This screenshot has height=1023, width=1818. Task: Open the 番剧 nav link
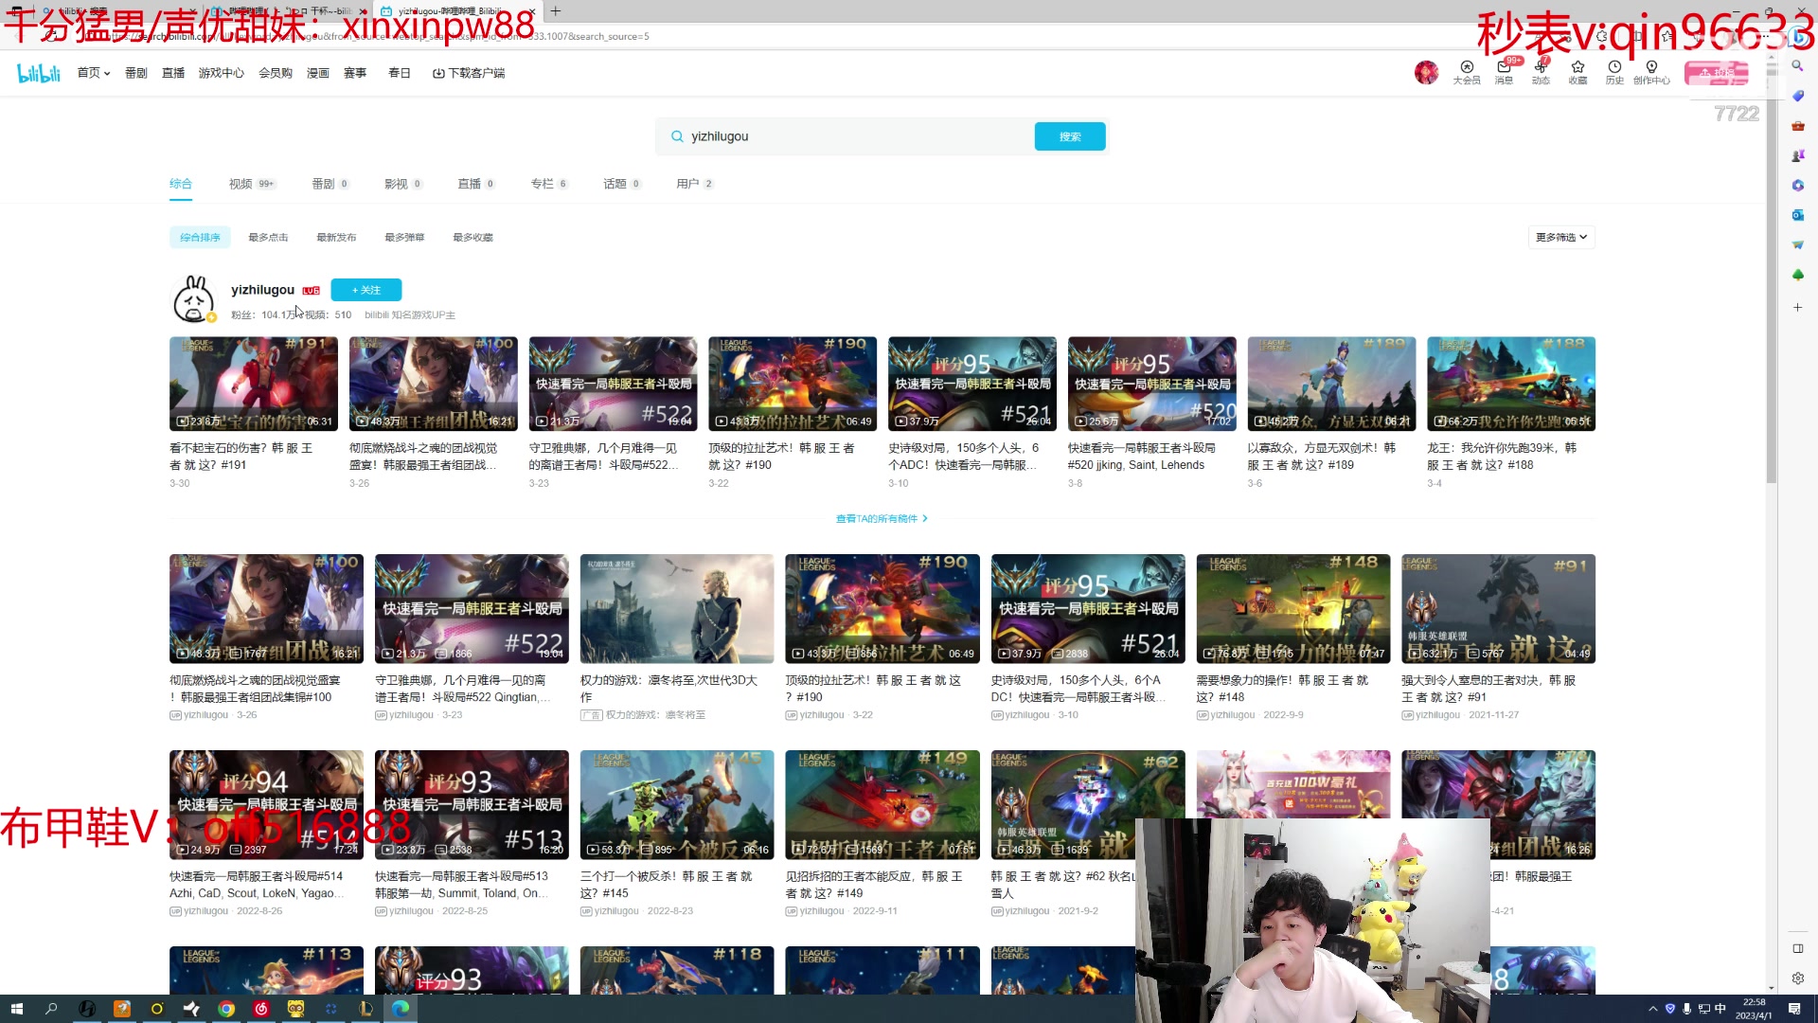pos(136,73)
